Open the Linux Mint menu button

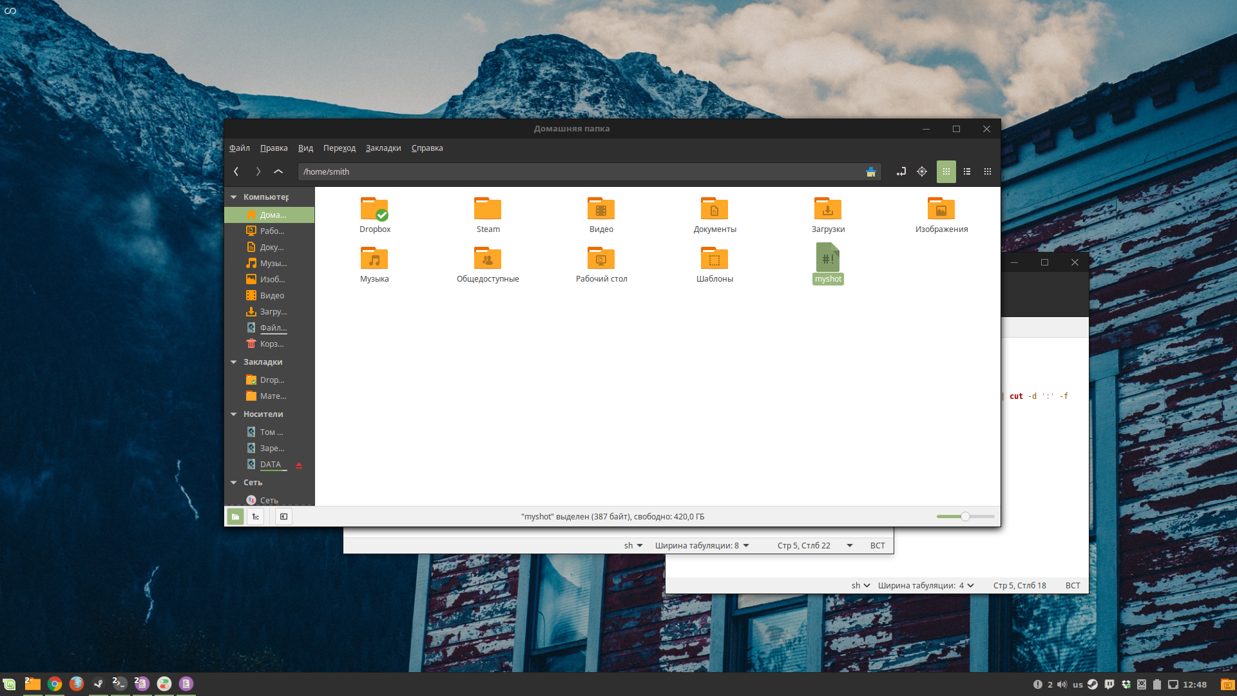click(10, 684)
